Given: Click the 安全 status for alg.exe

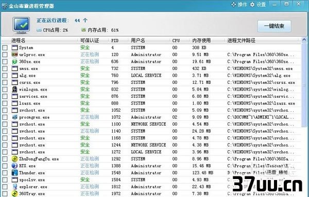Looking at the screenshot, I should (x=85, y=76).
